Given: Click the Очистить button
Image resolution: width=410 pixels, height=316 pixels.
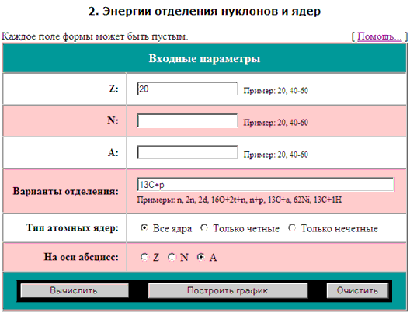Looking at the screenshot, I should [357, 290].
